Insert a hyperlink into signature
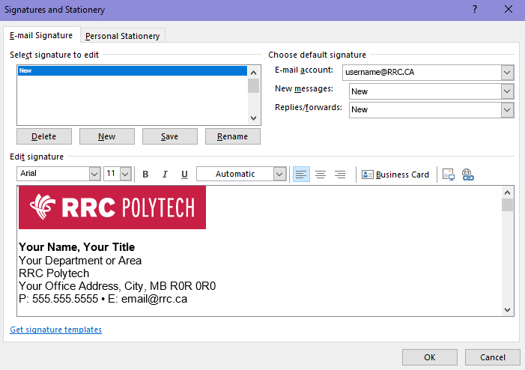Screen dimensions: 525x370 468,175
